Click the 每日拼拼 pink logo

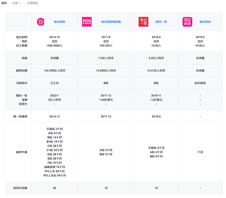tap(187, 22)
